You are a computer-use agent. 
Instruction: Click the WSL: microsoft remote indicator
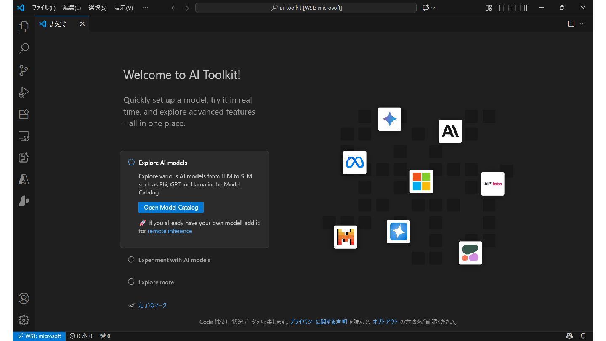coord(40,336)
